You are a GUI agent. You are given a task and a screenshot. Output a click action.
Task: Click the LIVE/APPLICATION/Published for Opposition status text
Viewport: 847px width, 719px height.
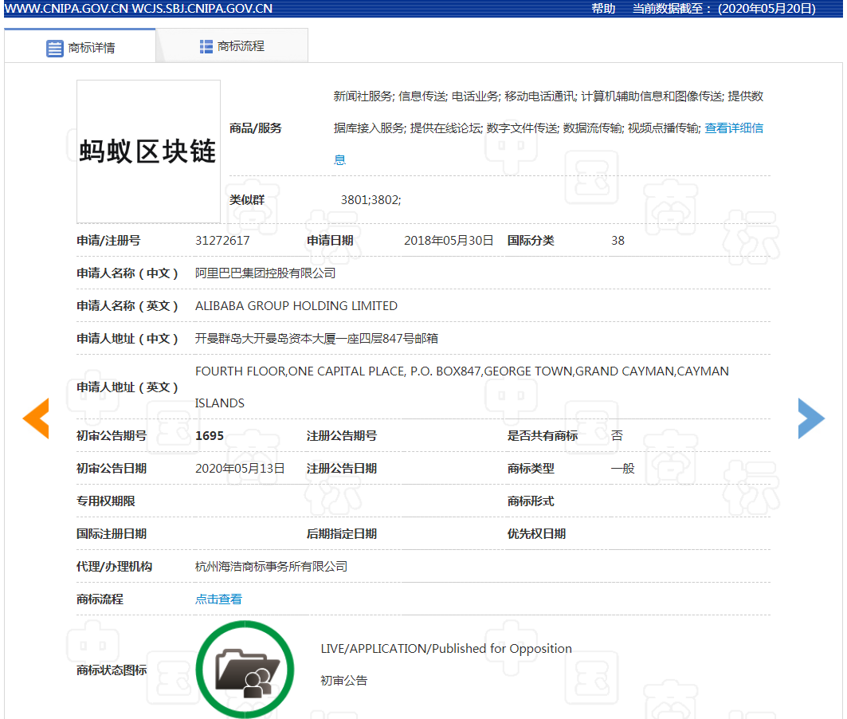coord(446,648)
